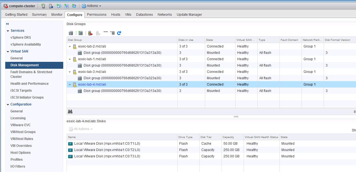Sort by the Disk Format Version column header

click(340, 40)
